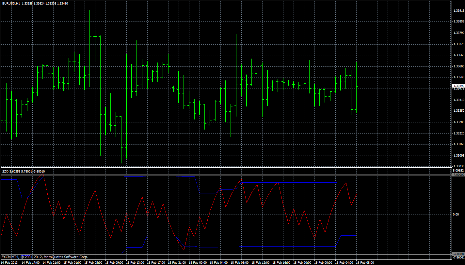Click the 15 Feb 01:00 time label
The width and height of the screenshot is (465, 265).
(72, 262)
